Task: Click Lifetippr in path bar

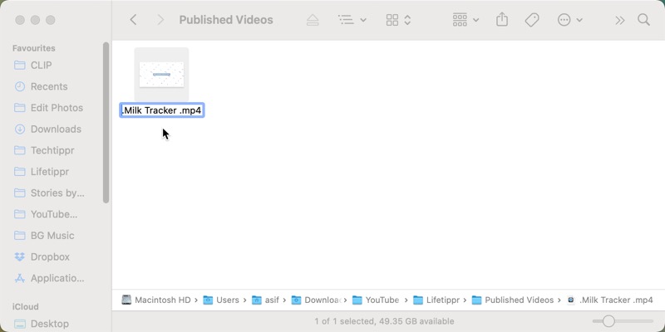Action: pos(436,300)
